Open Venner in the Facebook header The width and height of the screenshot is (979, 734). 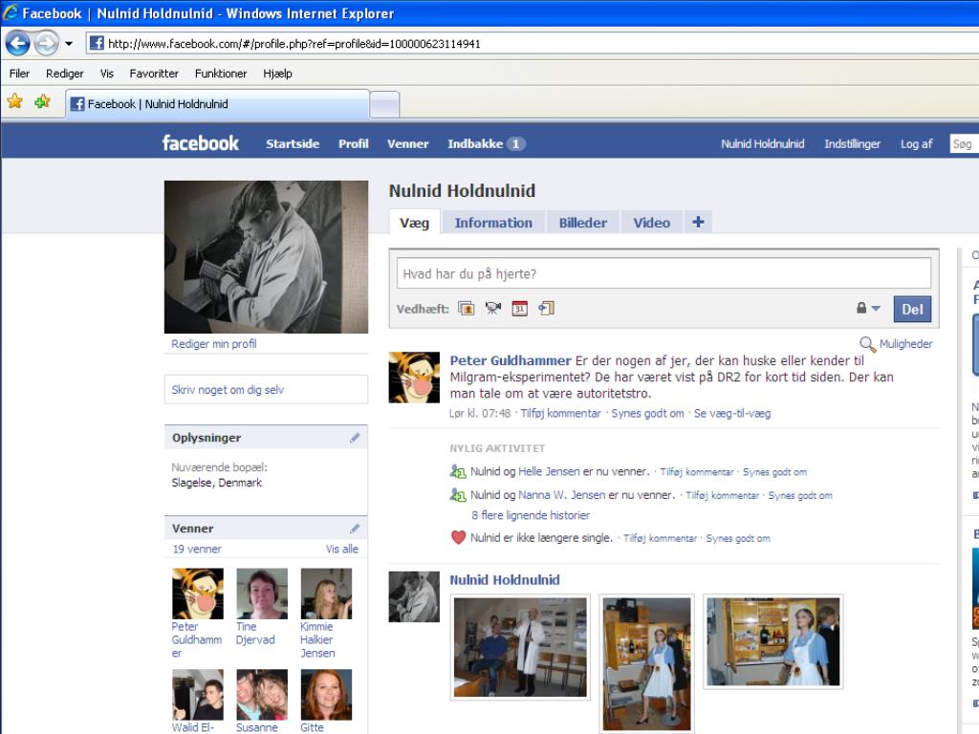[x=407, y=143]
